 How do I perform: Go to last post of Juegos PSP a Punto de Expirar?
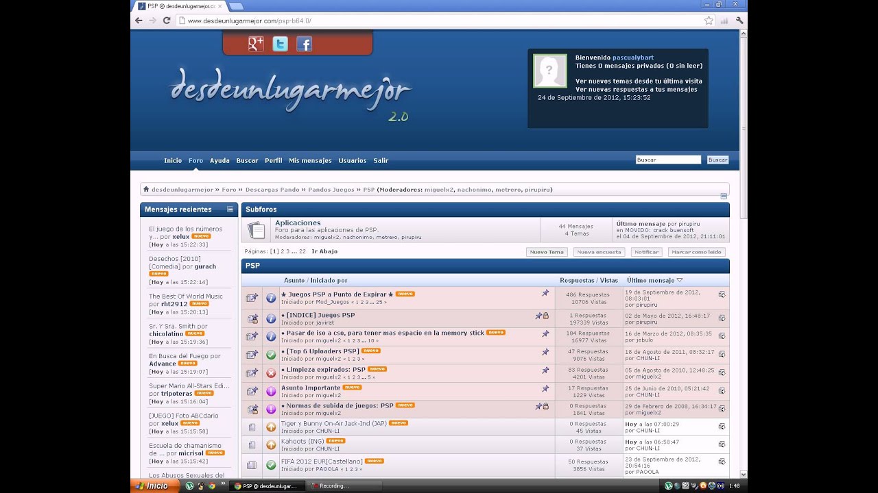[x=722, y=294]
